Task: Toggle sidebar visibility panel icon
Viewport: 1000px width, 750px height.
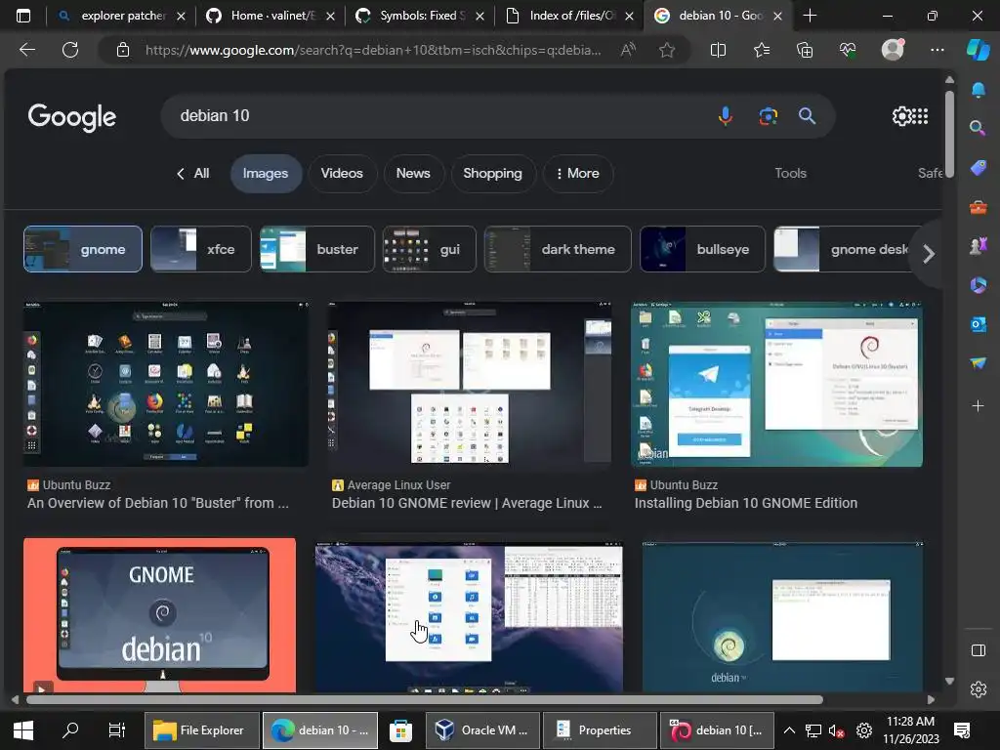Action: [x=978, y=650]
